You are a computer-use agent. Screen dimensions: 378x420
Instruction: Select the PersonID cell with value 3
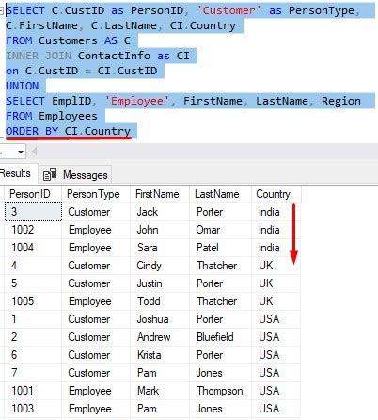(33, 212)
